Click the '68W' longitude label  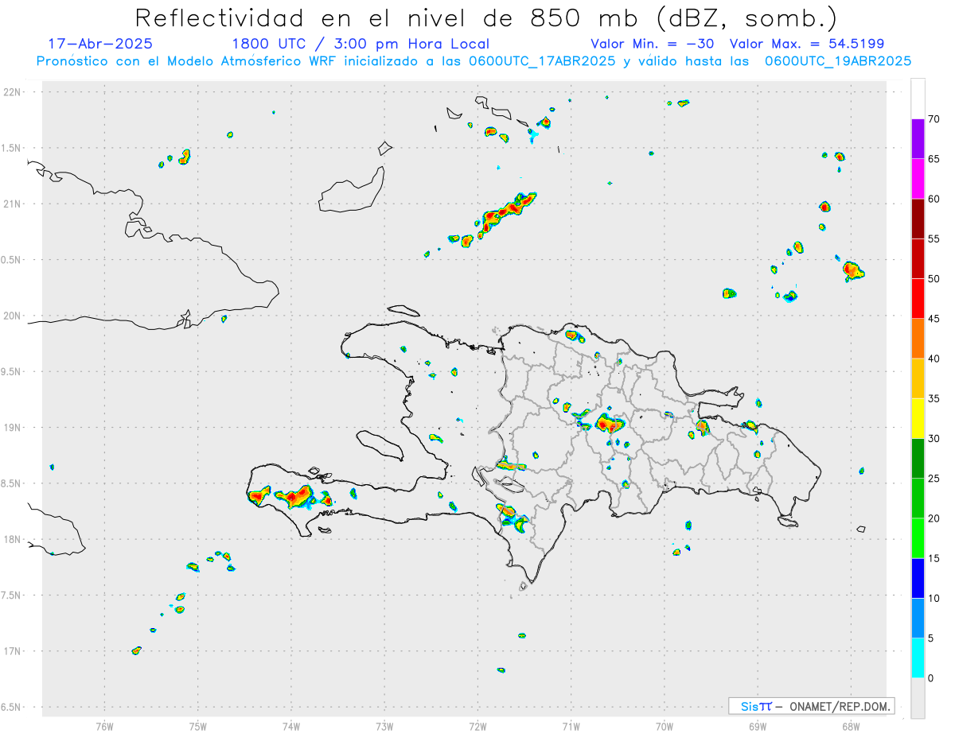851,727
